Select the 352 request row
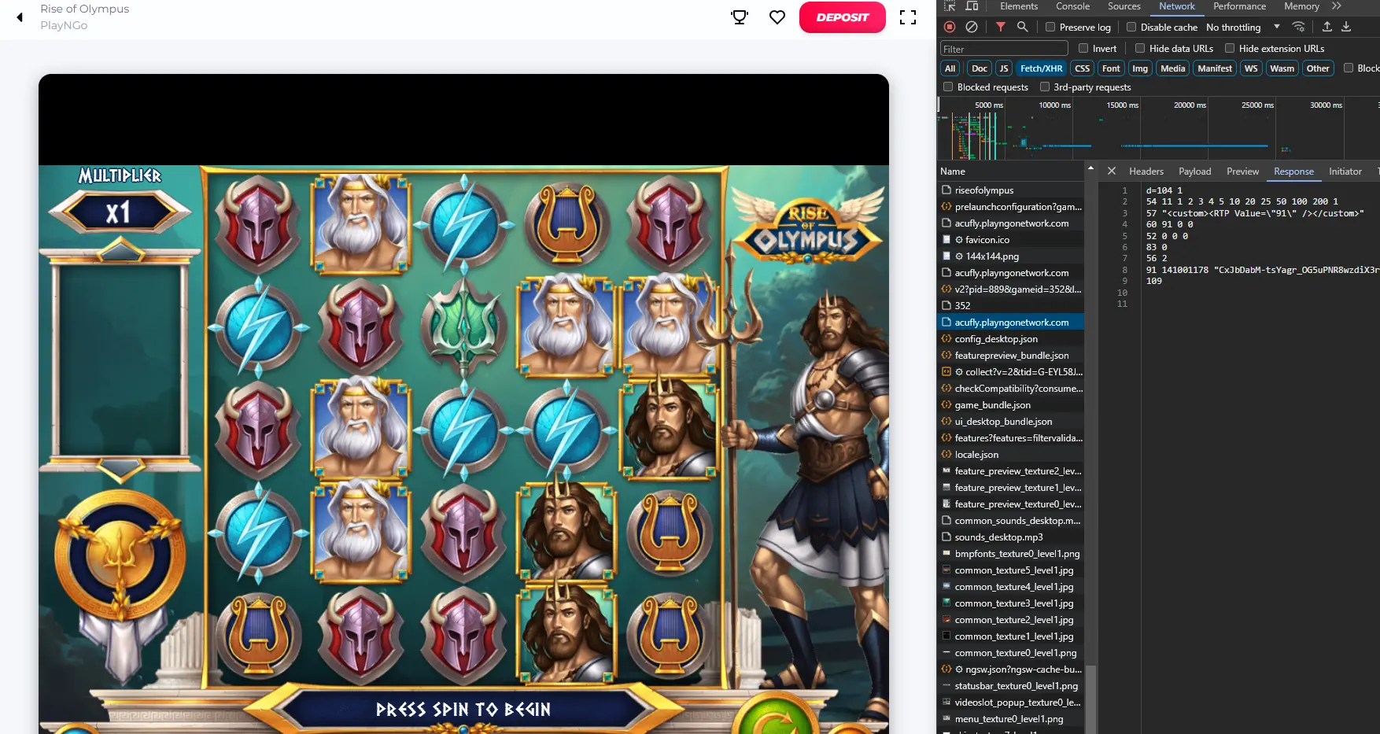 coord(1012,305)
